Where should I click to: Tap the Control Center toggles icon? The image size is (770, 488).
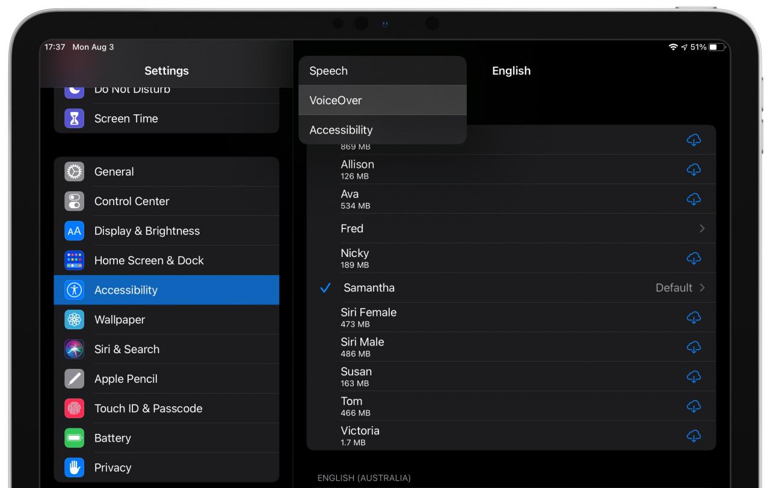74,201
